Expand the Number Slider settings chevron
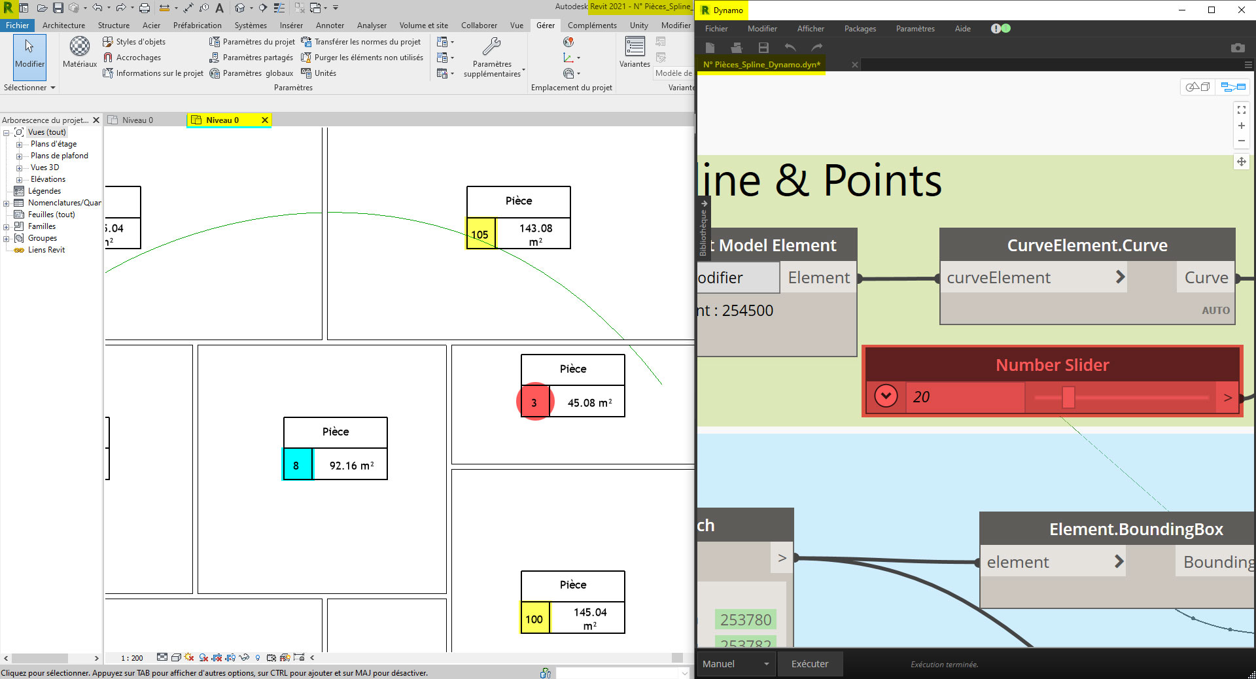 click(886, 396)
